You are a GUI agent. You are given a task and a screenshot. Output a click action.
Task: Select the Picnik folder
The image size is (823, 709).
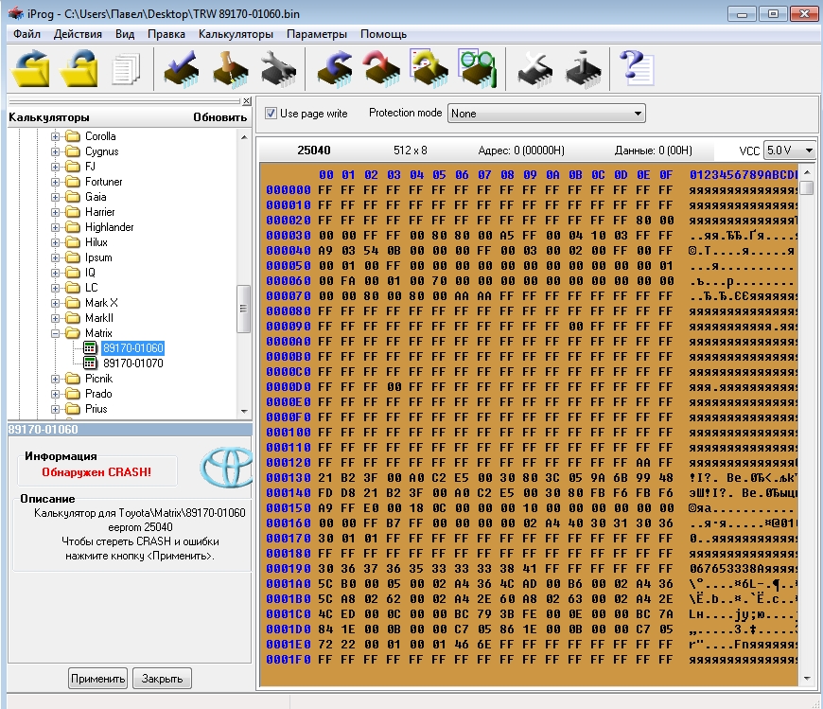(98, 379)
